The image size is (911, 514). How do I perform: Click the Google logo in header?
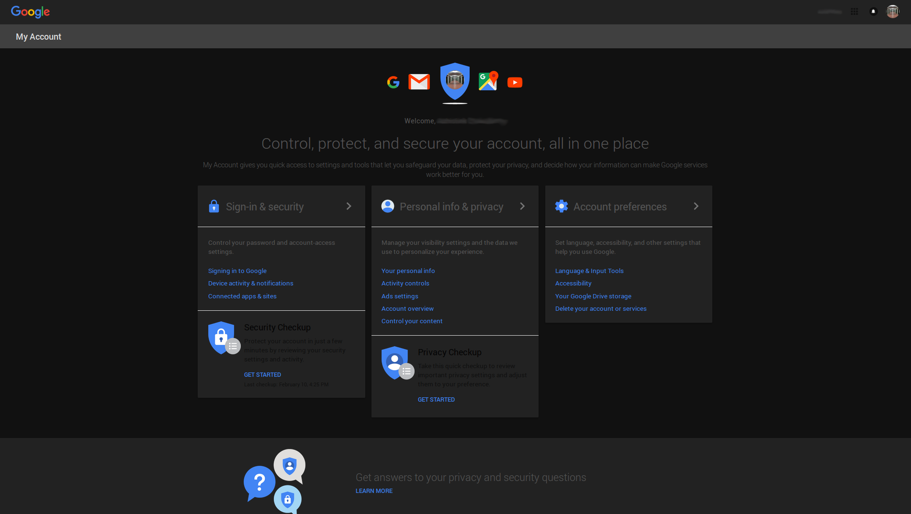point(30,12)
